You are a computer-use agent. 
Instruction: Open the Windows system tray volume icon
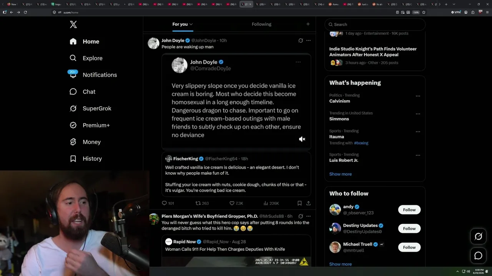(x=468, y=271)
